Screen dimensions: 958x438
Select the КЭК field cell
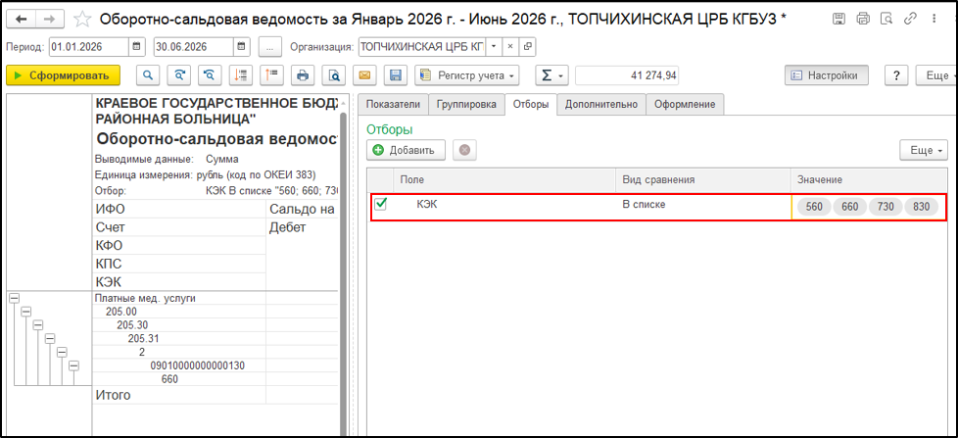click(503, 207)
